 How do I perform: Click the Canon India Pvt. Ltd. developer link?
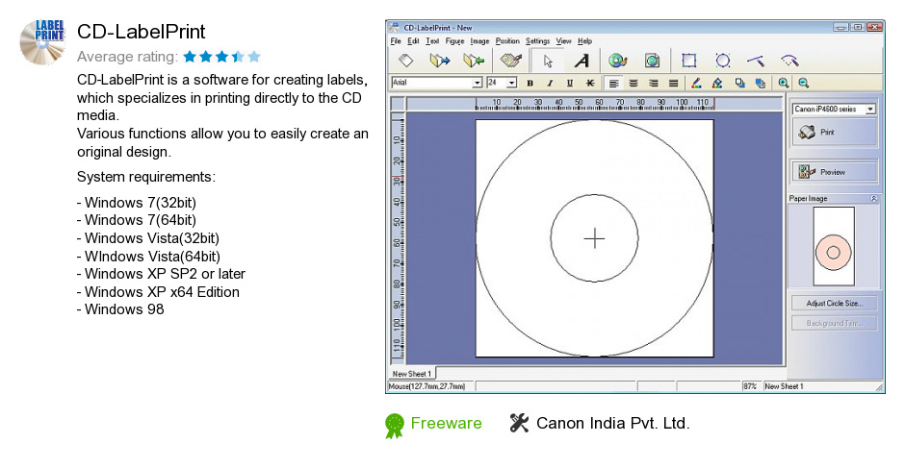[613, 423]
